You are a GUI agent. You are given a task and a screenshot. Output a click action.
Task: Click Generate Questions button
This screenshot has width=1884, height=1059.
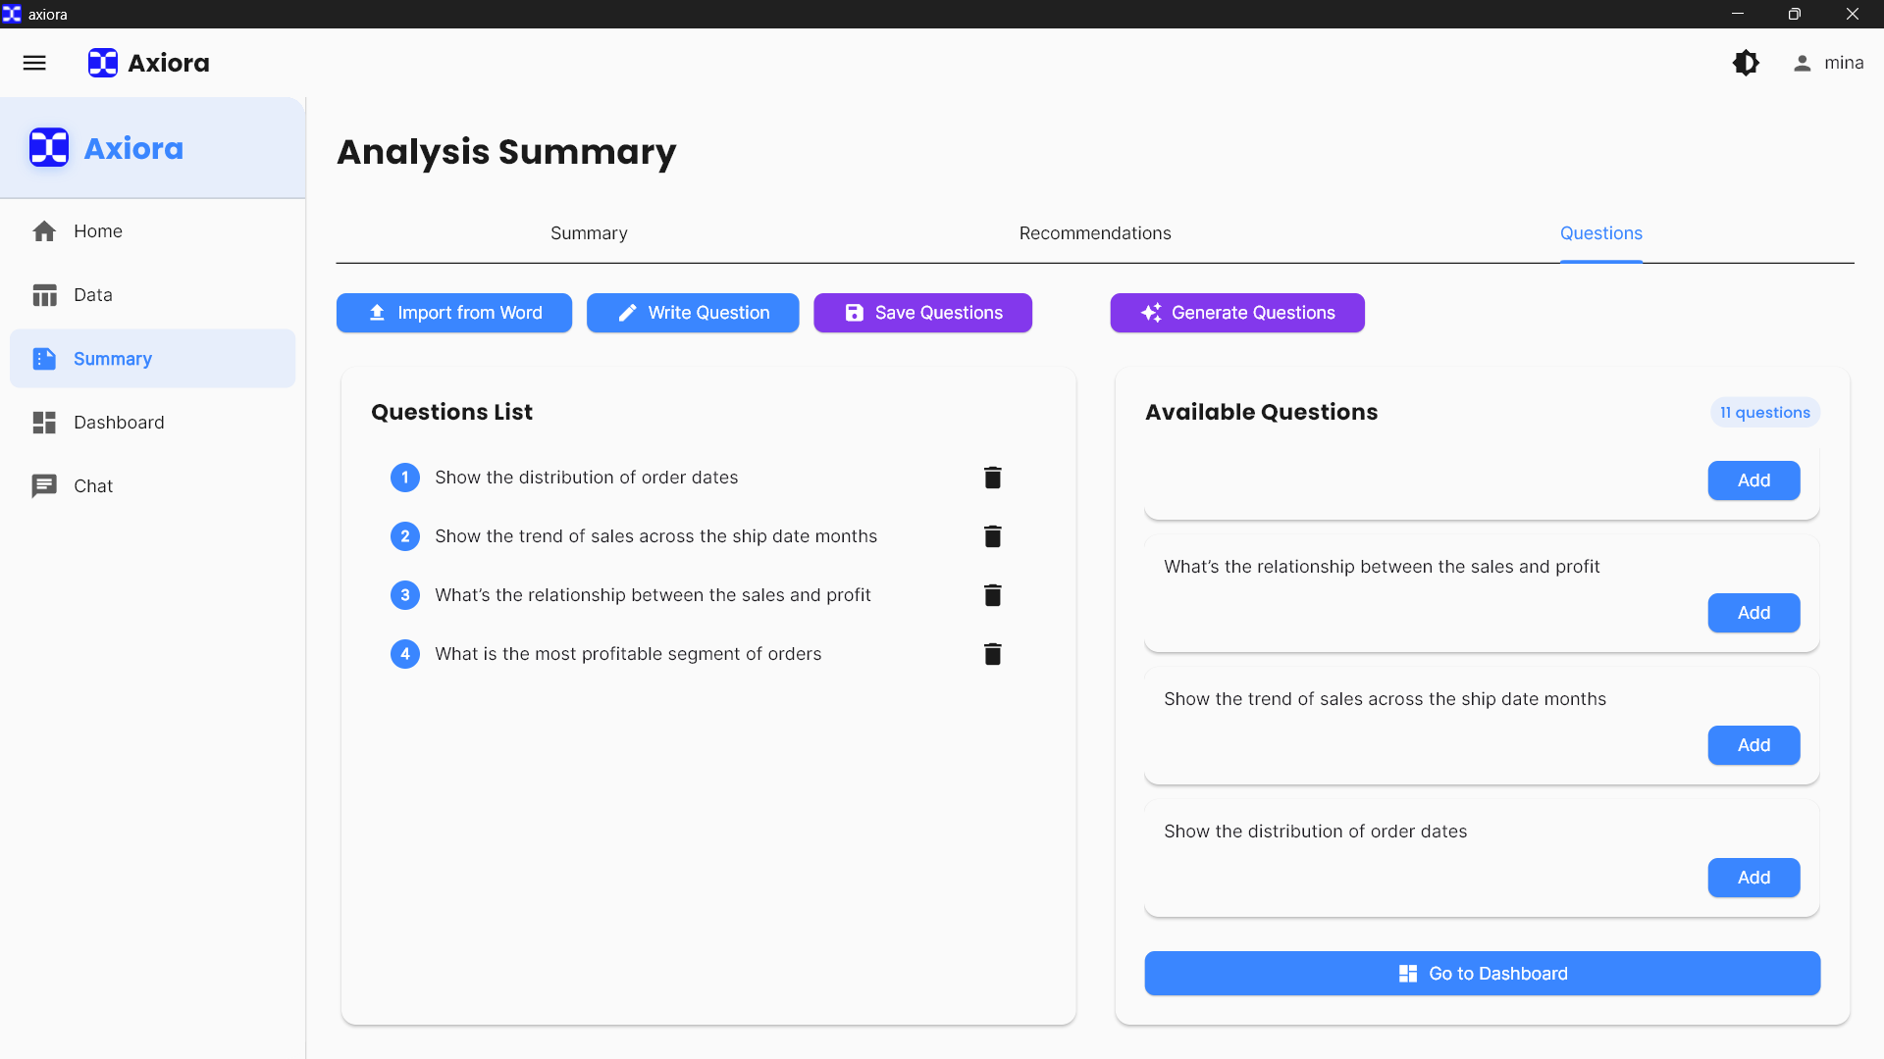(x=1237, y=313)
